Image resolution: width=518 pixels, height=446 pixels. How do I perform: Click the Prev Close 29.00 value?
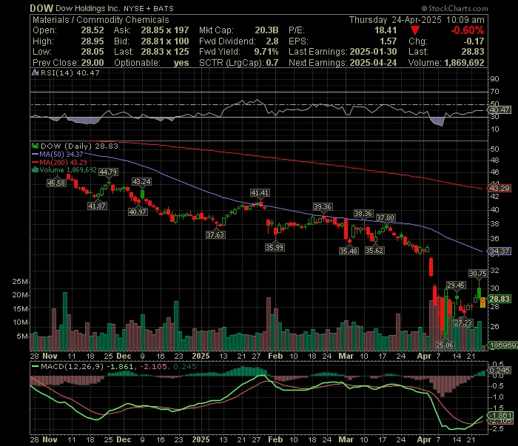[92, 63]
